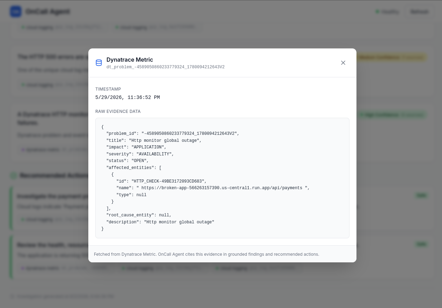The height and width of the screenshot is (308, 442).
Task: Click the Dynatrace Metric dialog title
Action: (x=130, y=60)
